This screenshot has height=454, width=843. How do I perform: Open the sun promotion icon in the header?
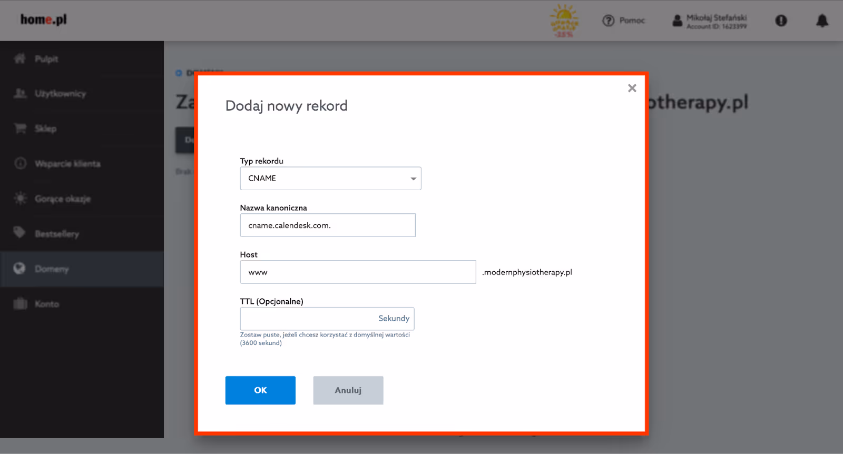point(564,21)
